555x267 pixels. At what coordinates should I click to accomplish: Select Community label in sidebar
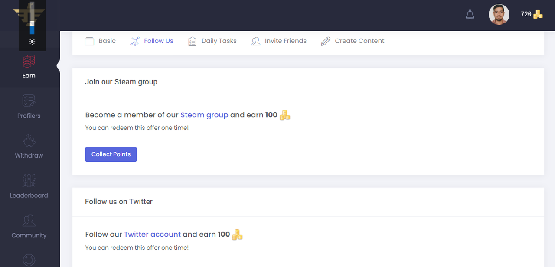coord(29,235)
